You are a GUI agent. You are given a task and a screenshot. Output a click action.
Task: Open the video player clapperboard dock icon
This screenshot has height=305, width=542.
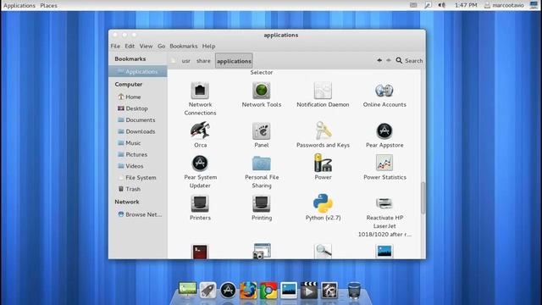(308, 290)
